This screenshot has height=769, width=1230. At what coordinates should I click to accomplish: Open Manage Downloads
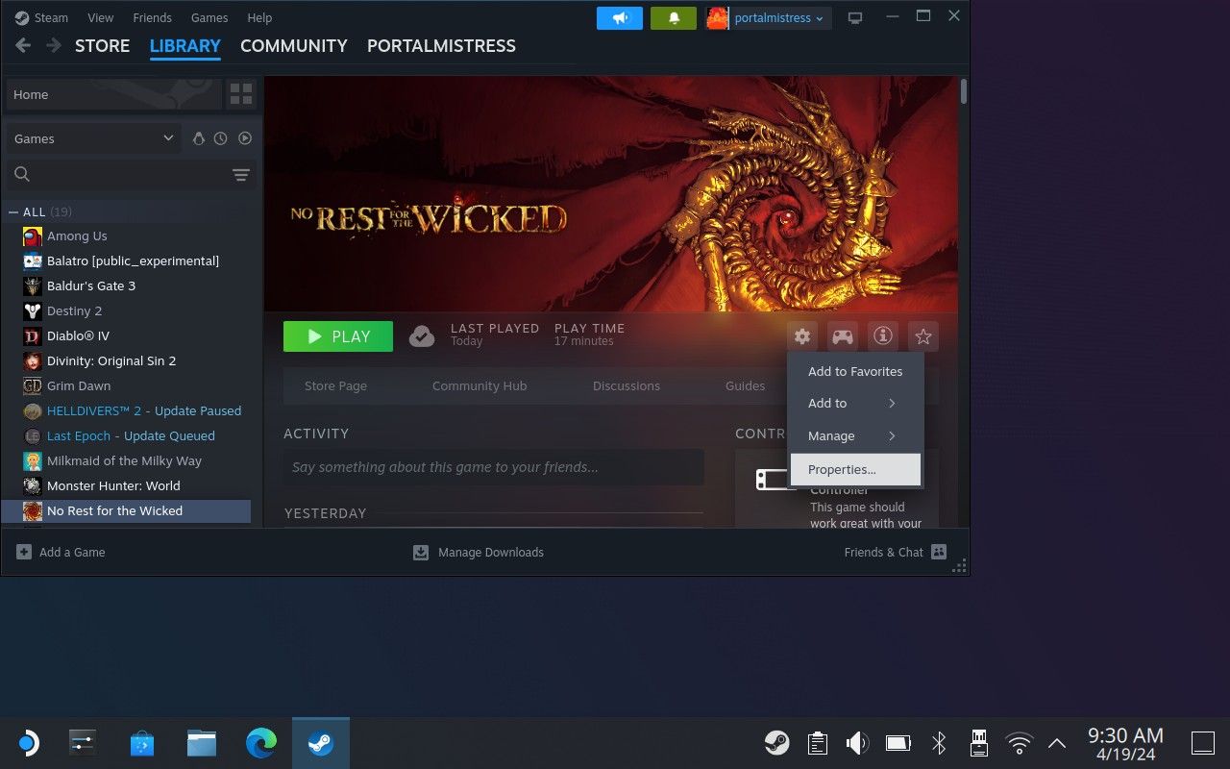478,552
